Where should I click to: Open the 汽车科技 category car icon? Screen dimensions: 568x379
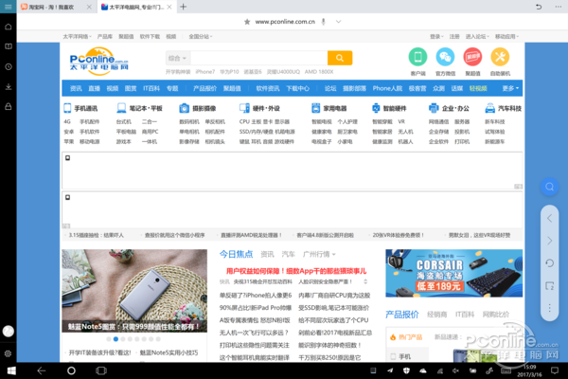[490, 108]
